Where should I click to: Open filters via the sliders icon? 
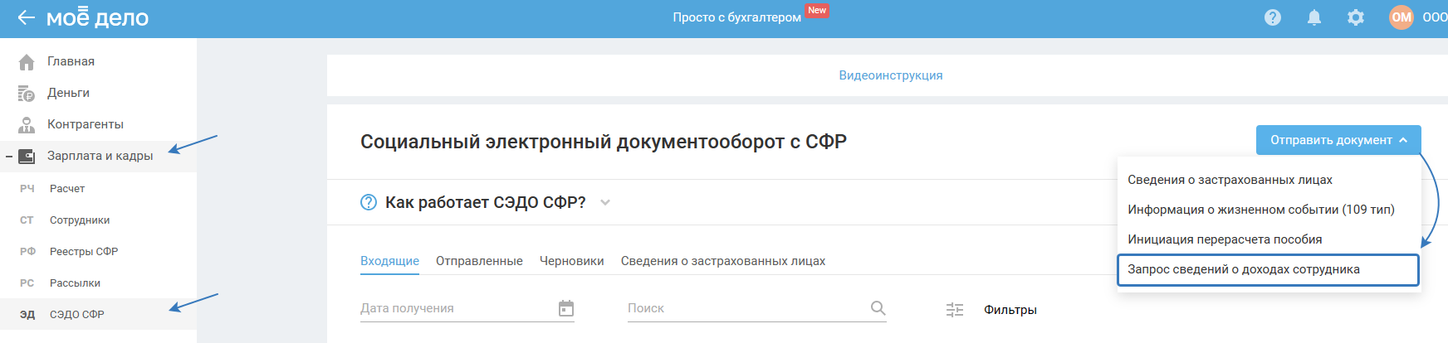tap(955, 310)
